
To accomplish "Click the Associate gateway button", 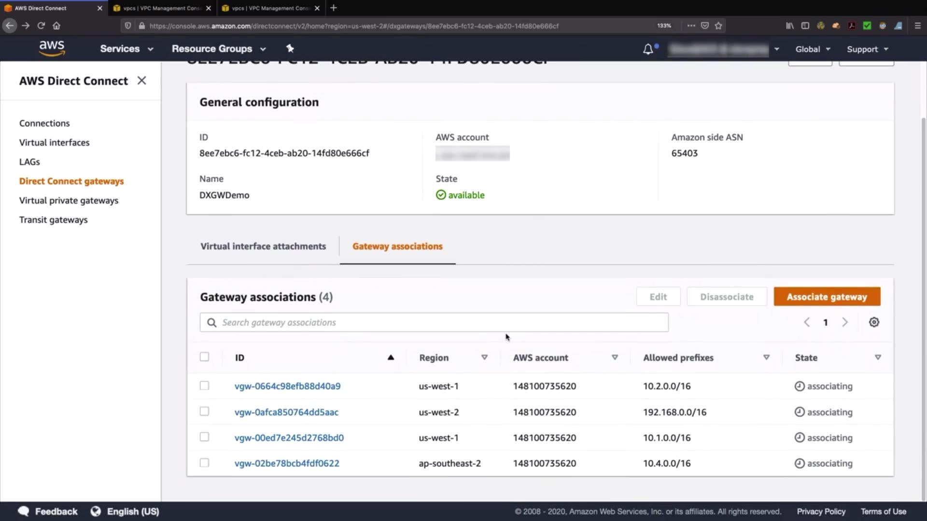I will click(x=827, y=297).
